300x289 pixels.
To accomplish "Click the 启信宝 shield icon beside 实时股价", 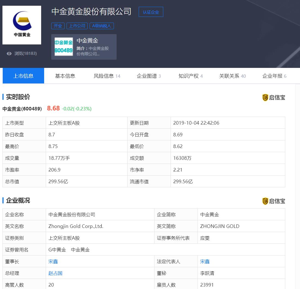I will pos(265,97).
